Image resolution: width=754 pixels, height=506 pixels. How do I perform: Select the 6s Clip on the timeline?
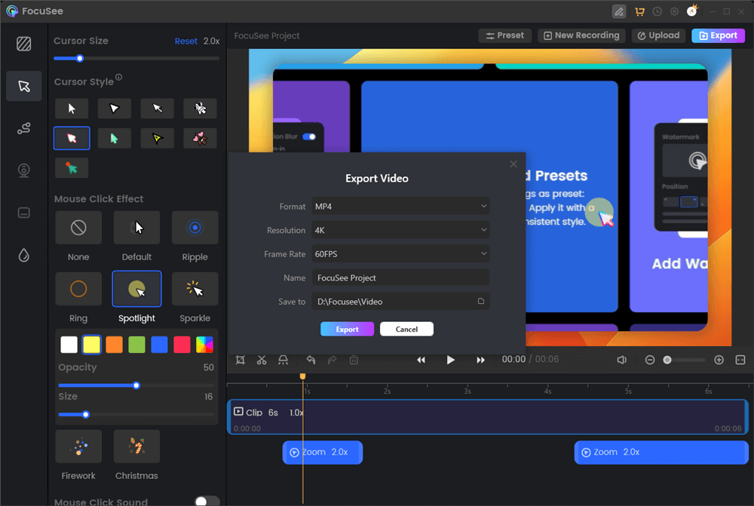[x=488, y=417]
